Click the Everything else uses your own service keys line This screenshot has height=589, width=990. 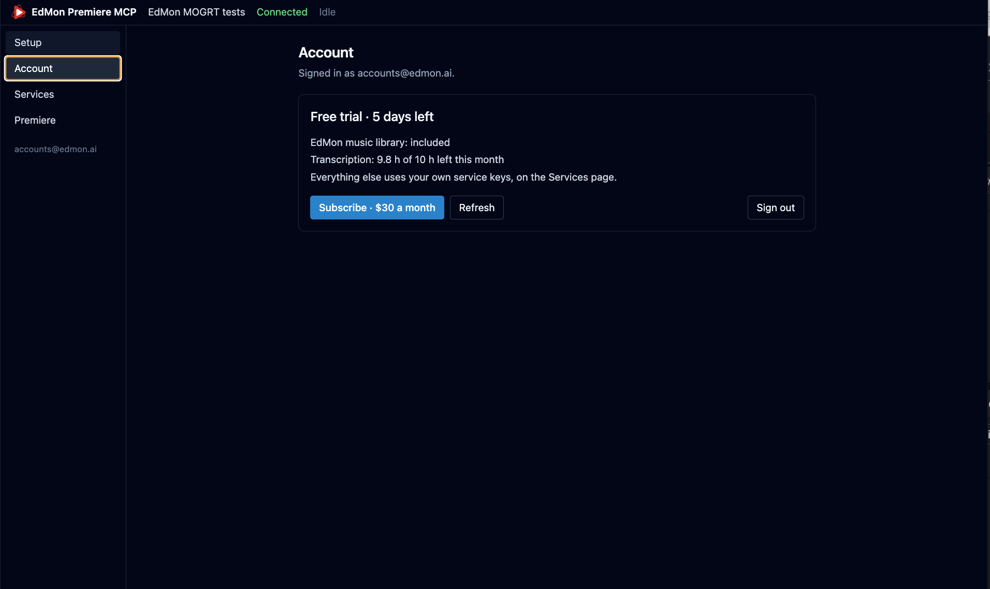click(463, 177)
